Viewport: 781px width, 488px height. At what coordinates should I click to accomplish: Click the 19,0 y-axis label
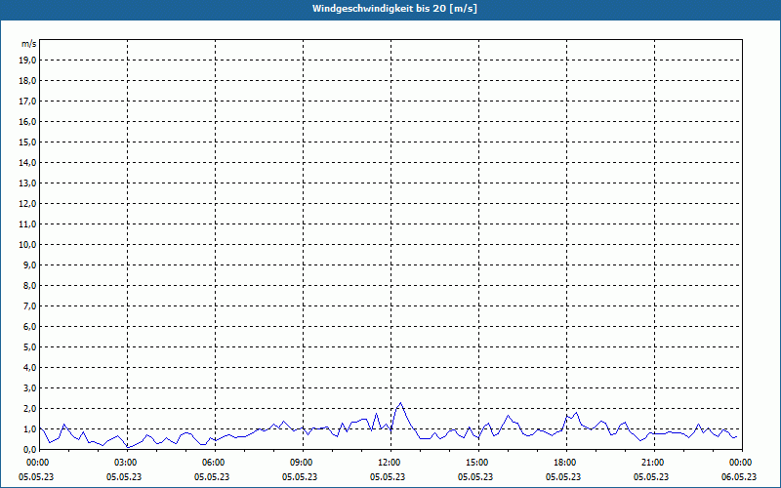pyautogui.click(x=29, y=61)
